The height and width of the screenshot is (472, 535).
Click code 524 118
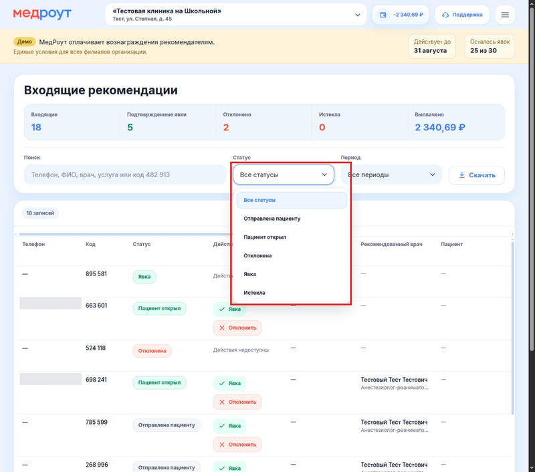96,348
